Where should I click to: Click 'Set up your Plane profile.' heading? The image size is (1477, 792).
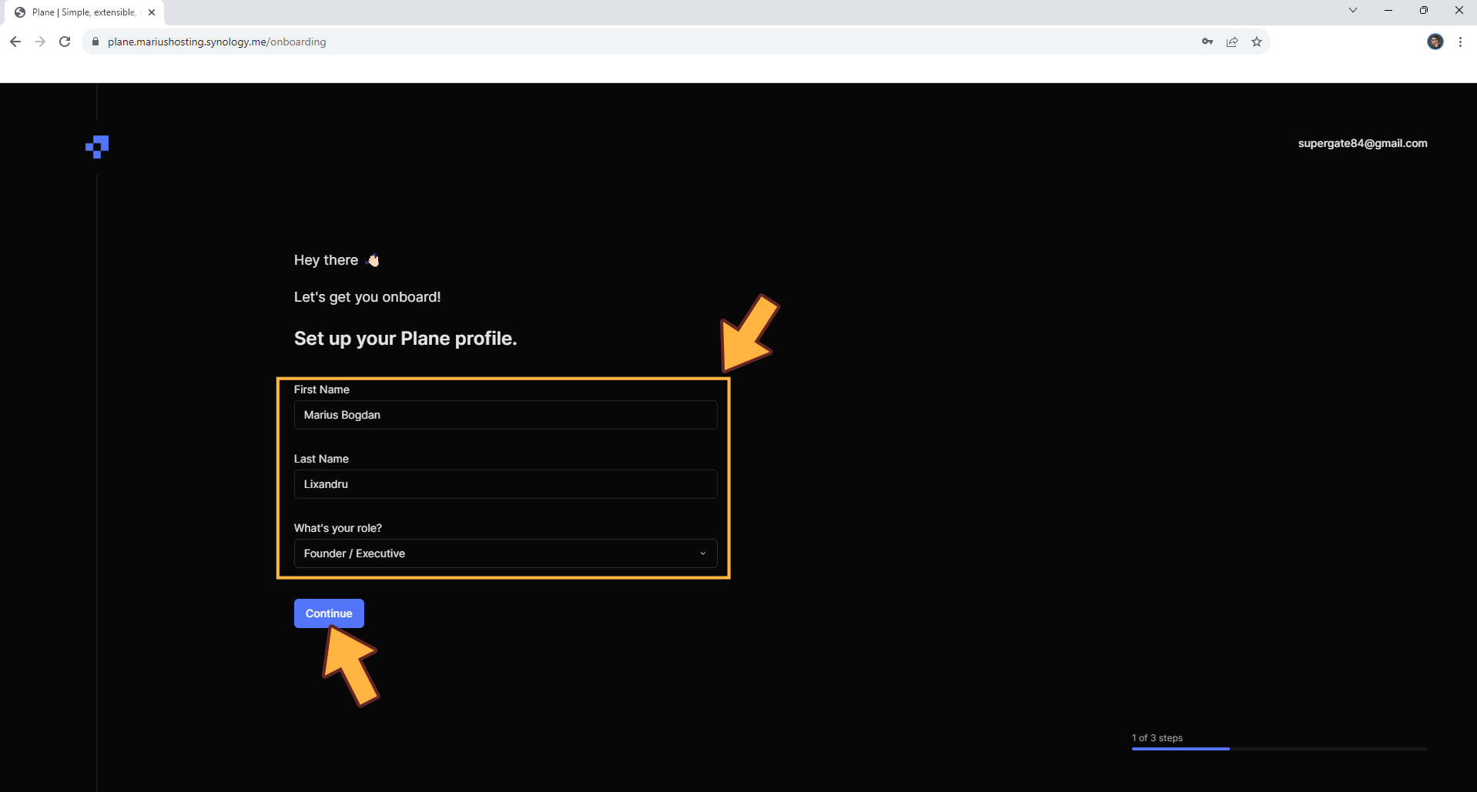tap(405, 339)
